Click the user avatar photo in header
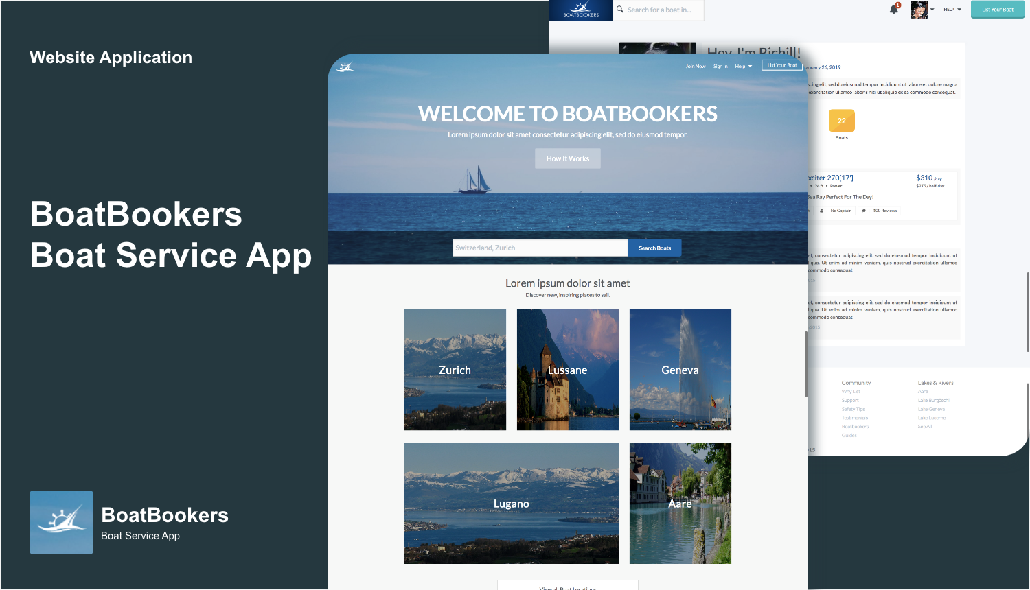Screen dimensions: 1030x590 click(x=919, y=10)
